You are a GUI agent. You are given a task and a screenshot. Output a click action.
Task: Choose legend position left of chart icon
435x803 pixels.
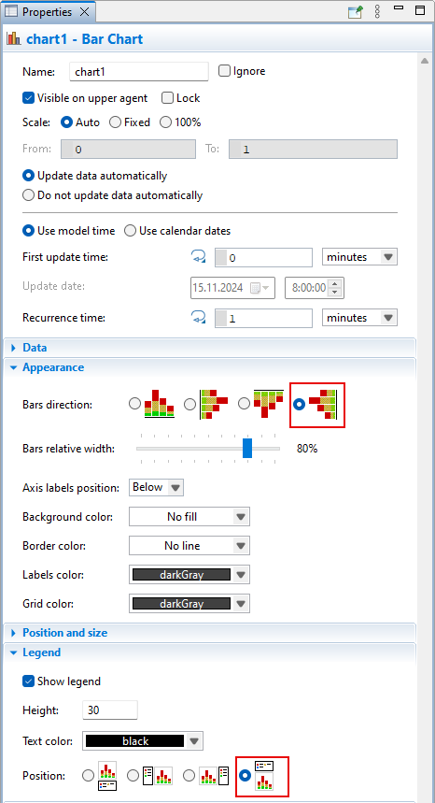tap(158, 775)
